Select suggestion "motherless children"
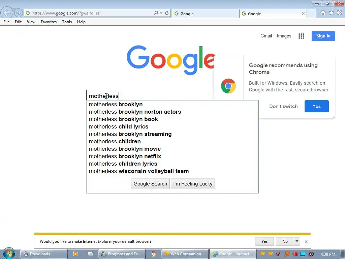Screen dimensions: 345x259 coord(172,141)
